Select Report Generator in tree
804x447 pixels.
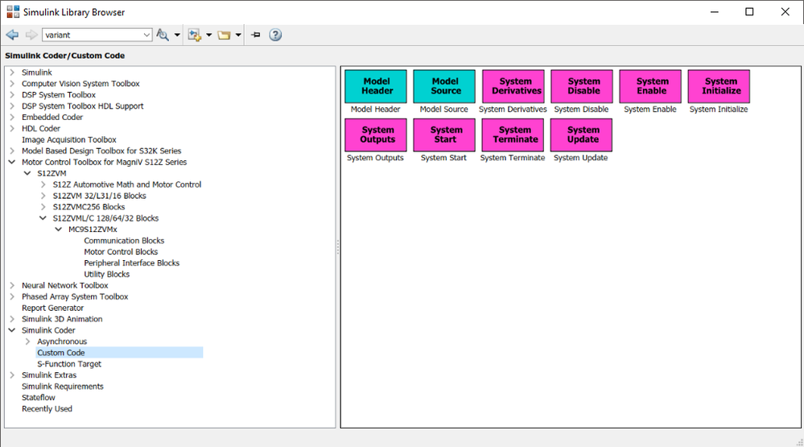(x=52, y=308)
